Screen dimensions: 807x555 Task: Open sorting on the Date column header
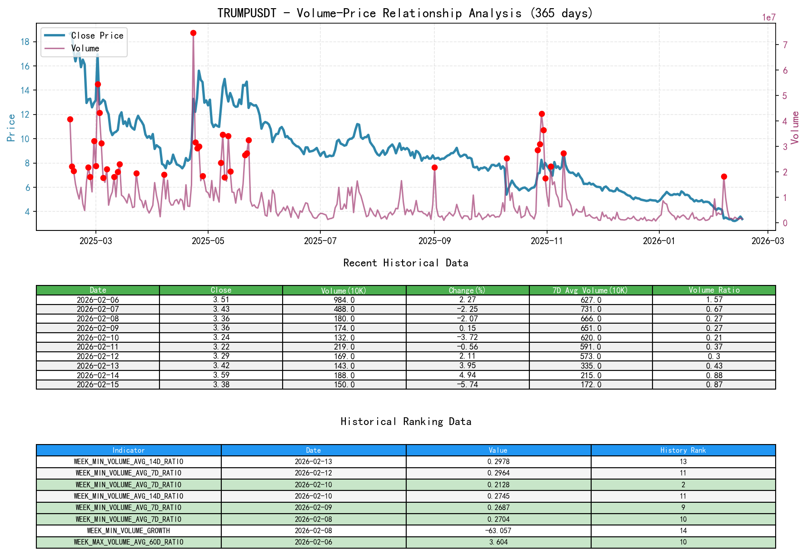click(98, 290)
